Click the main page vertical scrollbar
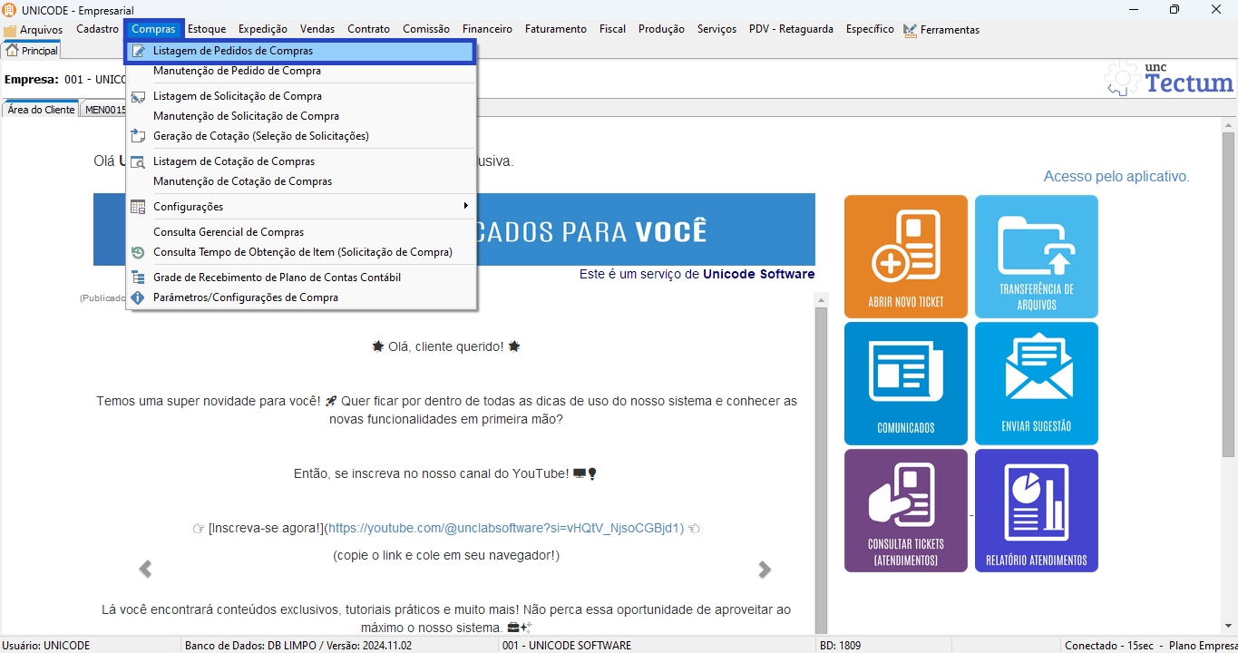This screenshot has height=653, width=1238. (1228, 363)
